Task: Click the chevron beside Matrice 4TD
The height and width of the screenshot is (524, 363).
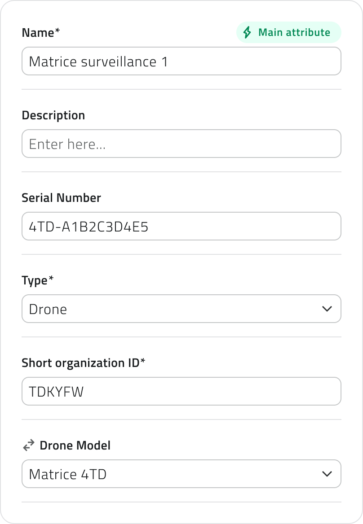Action: tap(327, 474)
